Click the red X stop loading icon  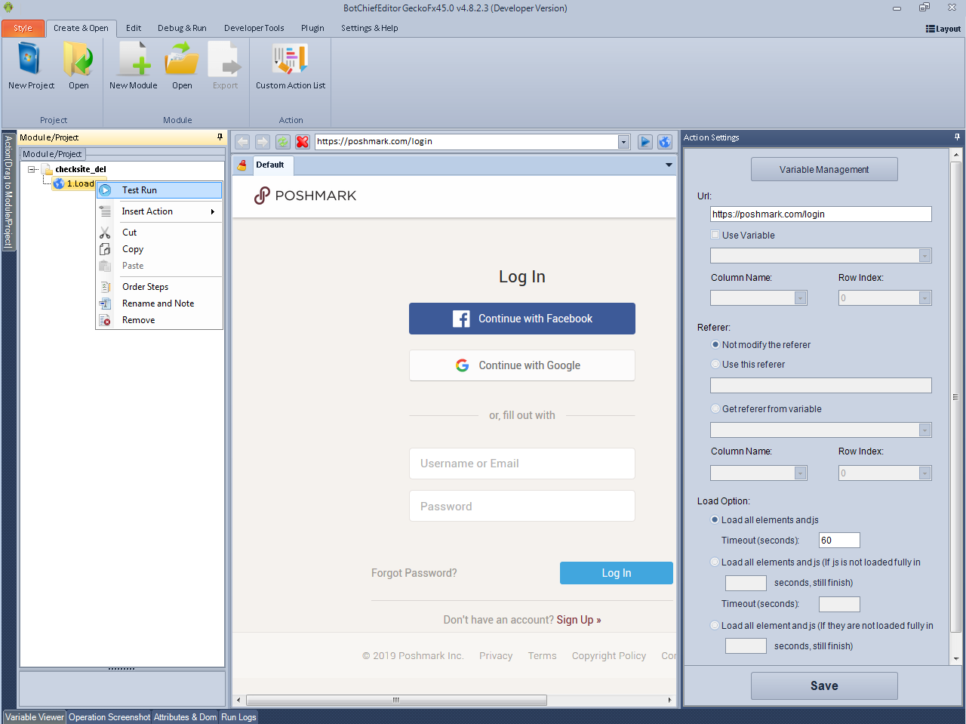303,142
